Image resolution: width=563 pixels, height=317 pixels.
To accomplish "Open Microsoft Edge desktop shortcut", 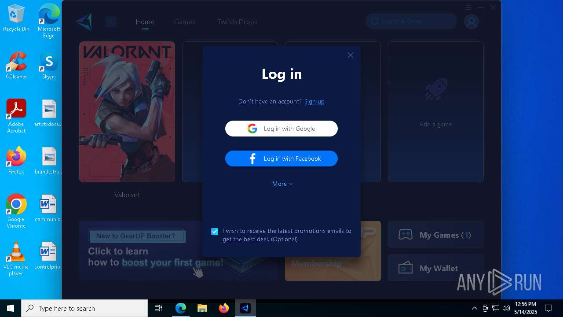I will [49, 21].
